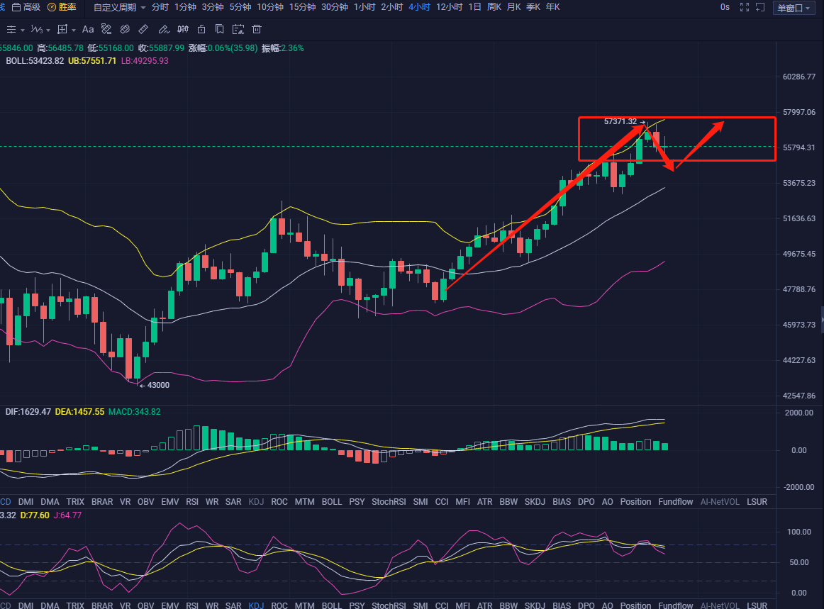Switch to the 15分钟 timeframe

click(x=302, y=7)
